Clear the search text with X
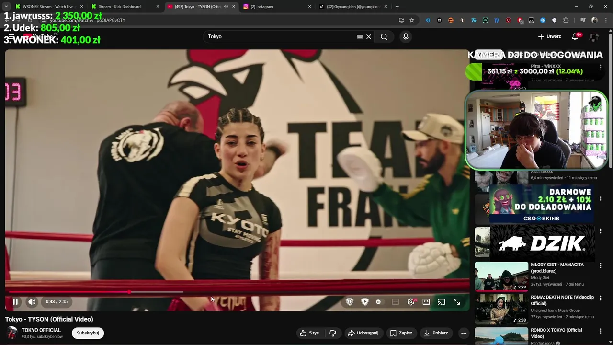The height and width of the screenshot is (345, 613). coord(369,37)
